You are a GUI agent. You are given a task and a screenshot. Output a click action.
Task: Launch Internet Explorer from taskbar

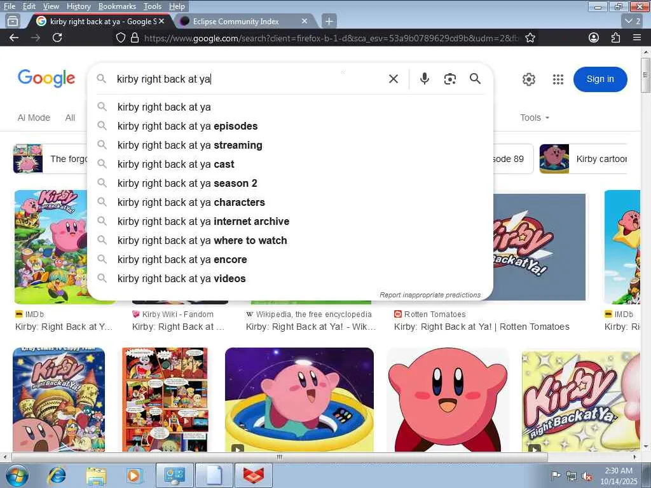tap(57, 475)
